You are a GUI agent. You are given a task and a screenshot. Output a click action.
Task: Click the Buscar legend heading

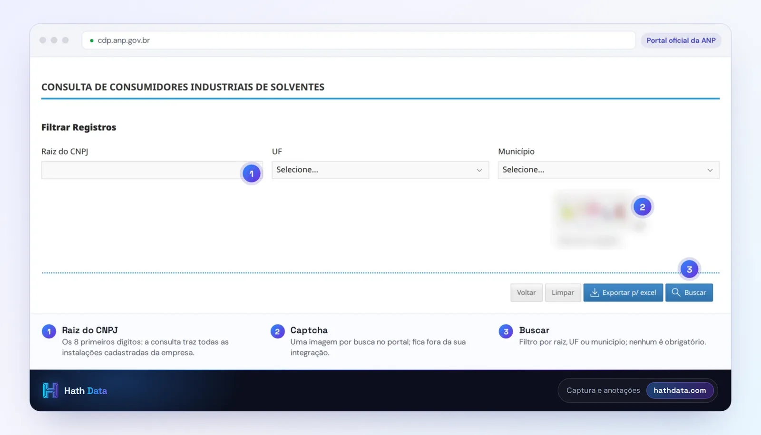[x=534, y=330]
